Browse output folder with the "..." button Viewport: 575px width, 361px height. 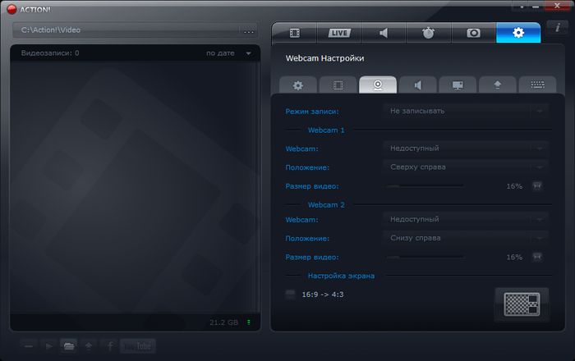pyautogui.click(x=249, y=30)
